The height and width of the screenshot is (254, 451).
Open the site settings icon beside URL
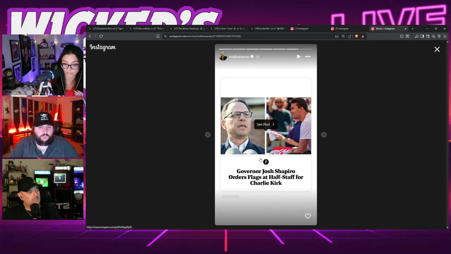point(165,36)
